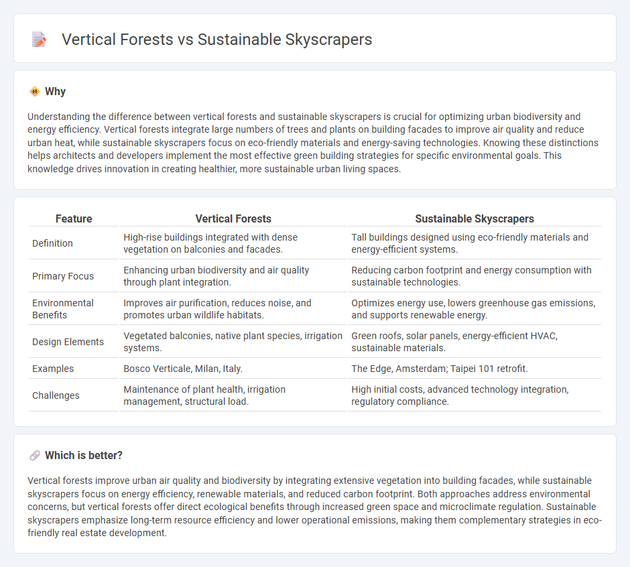The image size is (630, 567).
Task: Select the Environmental Benefits row label
Action: coord(63,309)
